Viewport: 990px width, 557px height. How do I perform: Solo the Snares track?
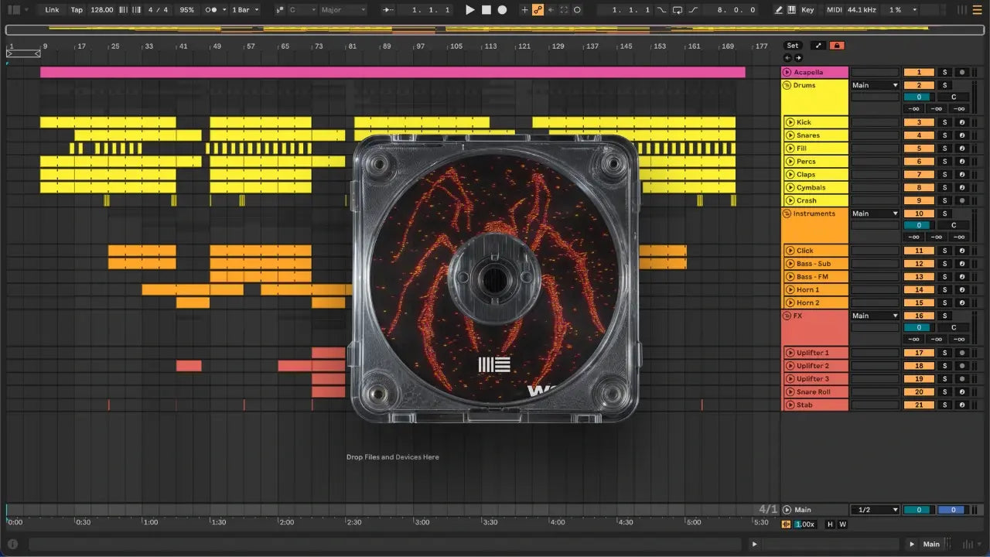coord(944,135)
